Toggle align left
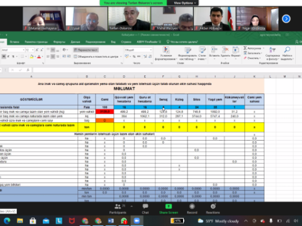Screen dimensions: 302x226 pos(48,56)
